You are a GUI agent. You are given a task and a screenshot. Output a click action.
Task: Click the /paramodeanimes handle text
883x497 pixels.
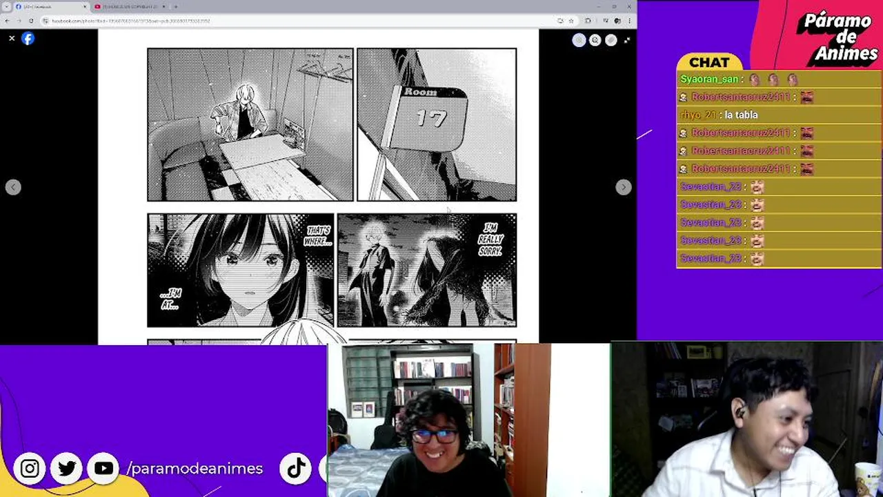click(x=195, y=469)
